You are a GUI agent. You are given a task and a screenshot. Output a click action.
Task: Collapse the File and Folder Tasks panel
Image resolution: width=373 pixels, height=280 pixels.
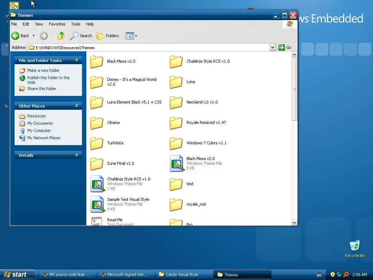click(x=76, y=60)
